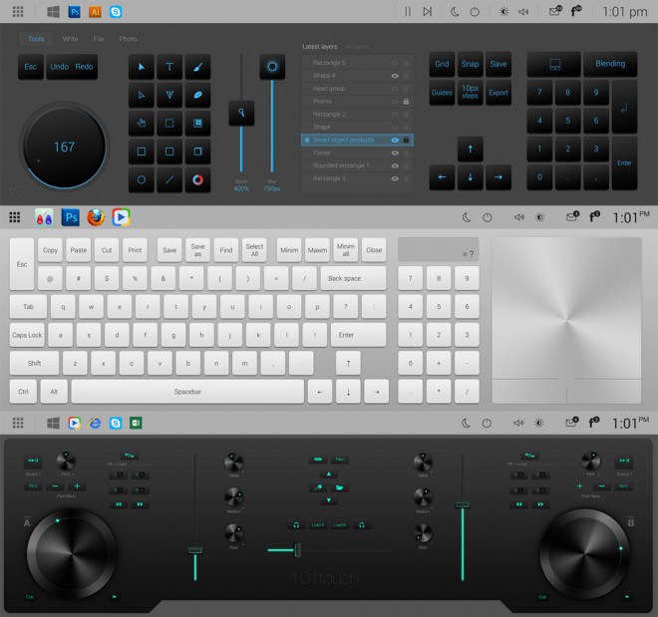
Task: Select the Brush tool in Photoshop panel
Action: 197,67
